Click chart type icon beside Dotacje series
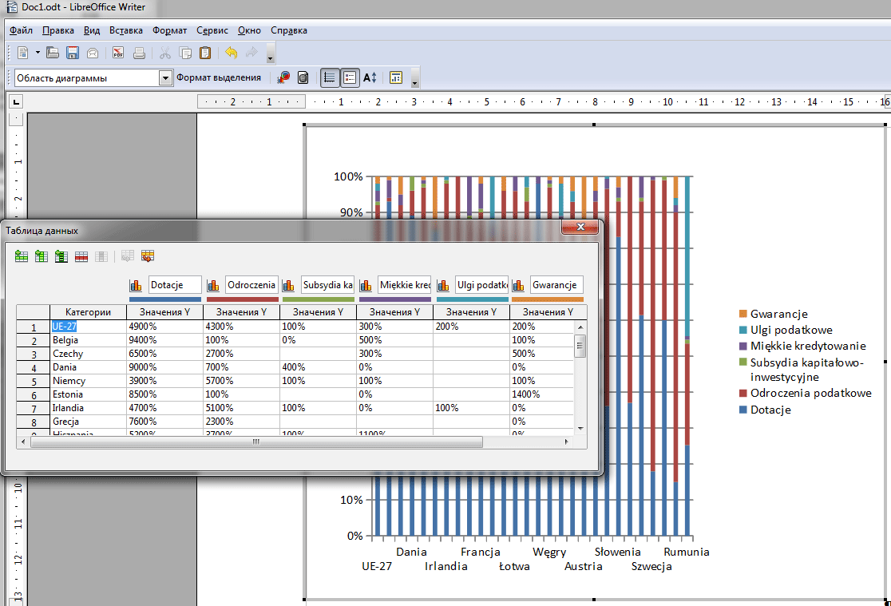 tap(135, 285)
